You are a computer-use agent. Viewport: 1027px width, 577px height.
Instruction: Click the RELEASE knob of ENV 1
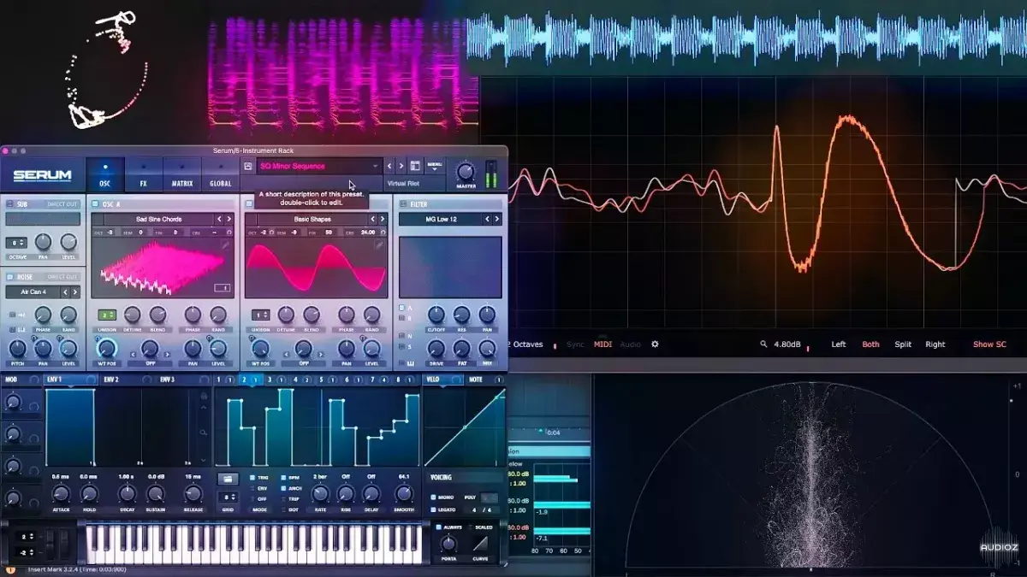coord(193,493)
